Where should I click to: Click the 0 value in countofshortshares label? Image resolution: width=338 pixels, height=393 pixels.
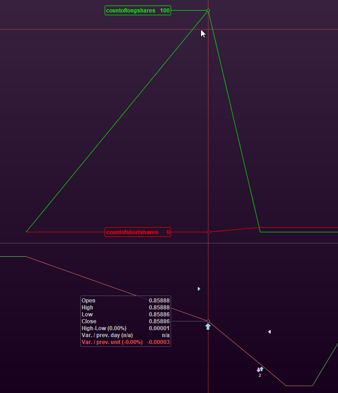(168, 232)
